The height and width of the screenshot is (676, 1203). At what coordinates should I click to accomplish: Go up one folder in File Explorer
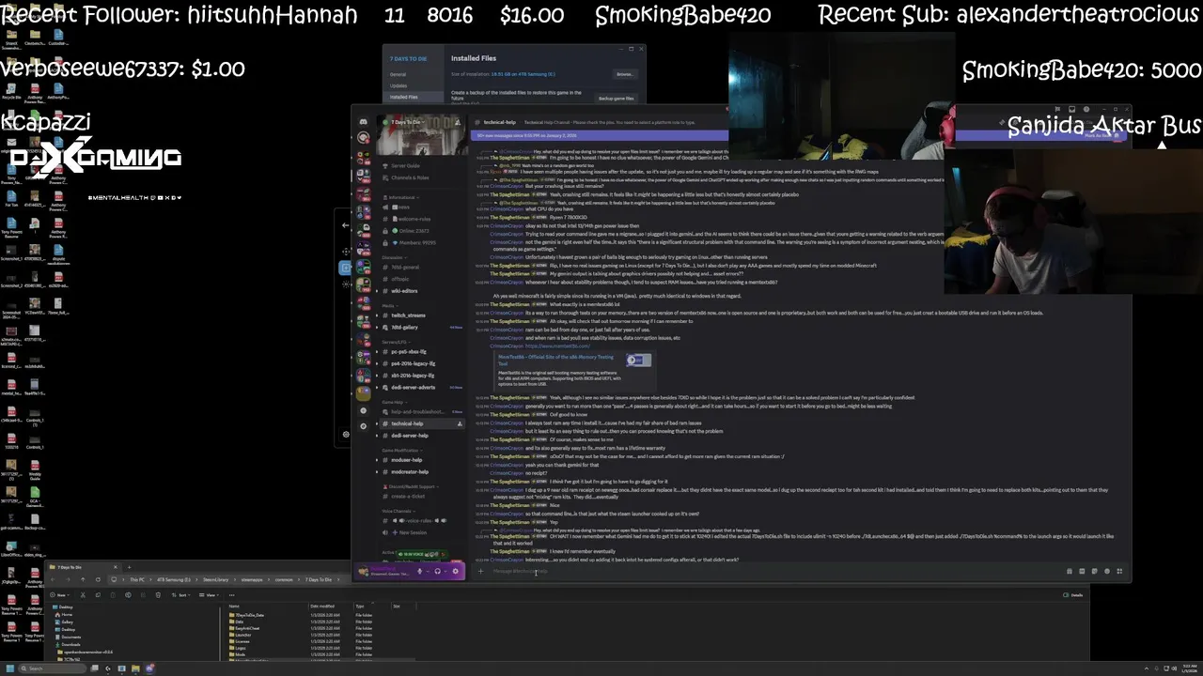coord(83,579)
